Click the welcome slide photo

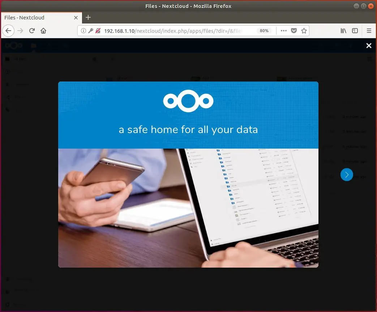[x=188, y=208]
